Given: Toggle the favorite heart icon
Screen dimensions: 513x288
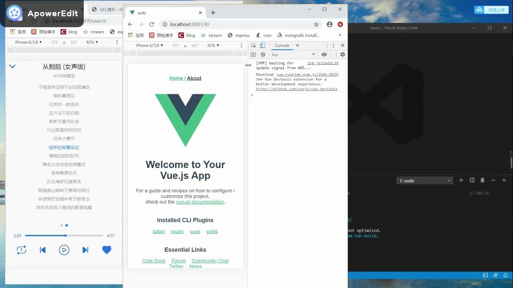Looking at the screenshot, I should tap(107, 250).
